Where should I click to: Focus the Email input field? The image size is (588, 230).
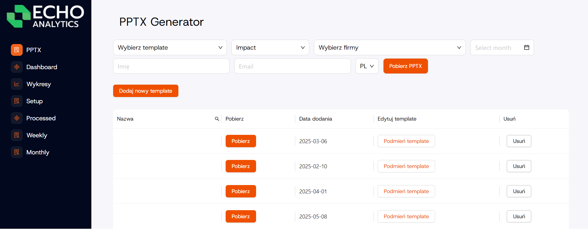tap(292, 66)
